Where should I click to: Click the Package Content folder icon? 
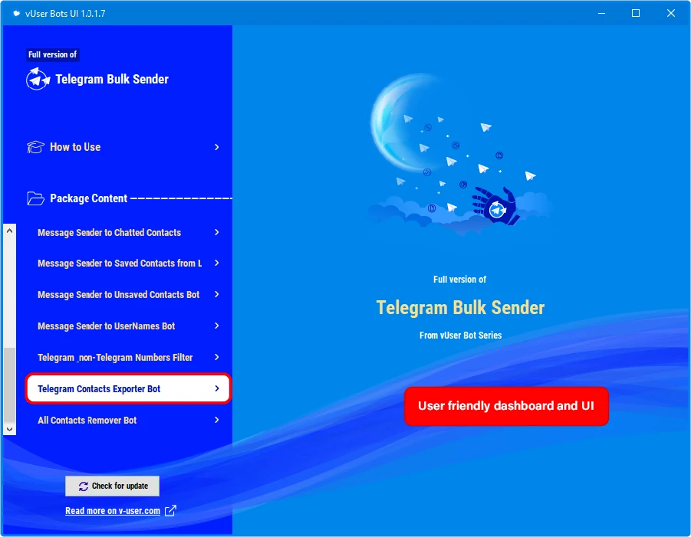[35, 198]
